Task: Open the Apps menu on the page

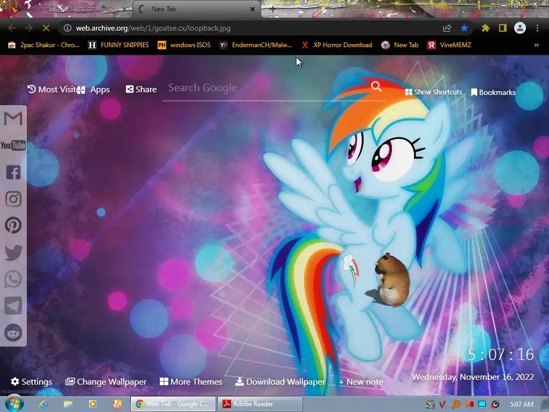Action: point(93,90)
